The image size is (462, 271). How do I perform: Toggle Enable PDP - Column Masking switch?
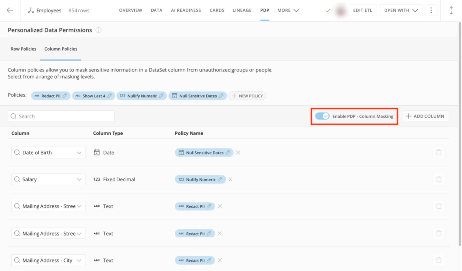[322, 116]
